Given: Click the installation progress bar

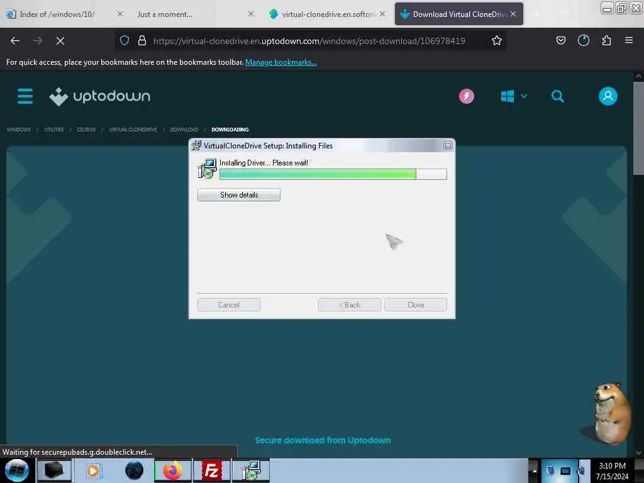Looking at the screenshot, I should (333, 174).
